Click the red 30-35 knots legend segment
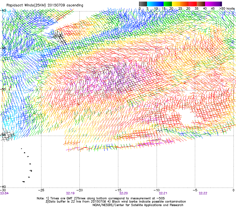The width and height of the screenshot is (236, 207). click(x=193, y=4)
